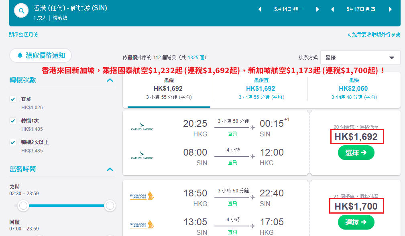Open the 可能需要收取額外行李費 link

[x=374, y=35]
